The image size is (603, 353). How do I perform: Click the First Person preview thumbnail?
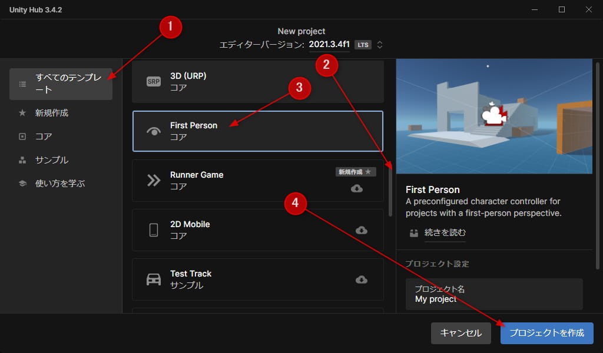point(494,116)
